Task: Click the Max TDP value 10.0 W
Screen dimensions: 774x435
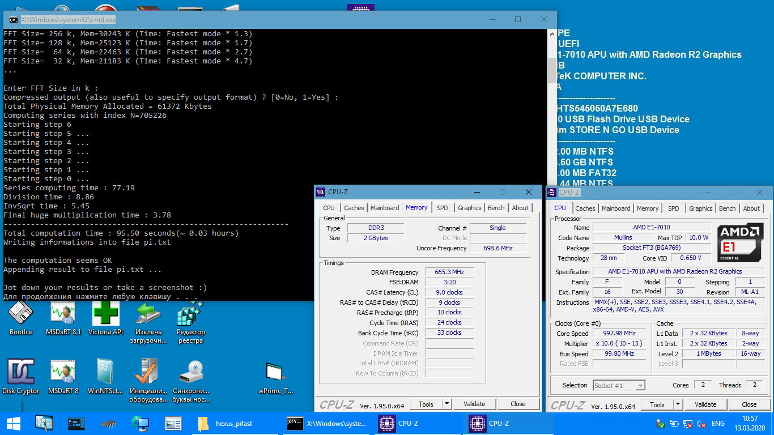Action: (698, 237)
